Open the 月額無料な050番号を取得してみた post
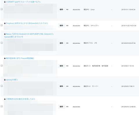Viewport: 139px width, 115px height. coord(21,99)
